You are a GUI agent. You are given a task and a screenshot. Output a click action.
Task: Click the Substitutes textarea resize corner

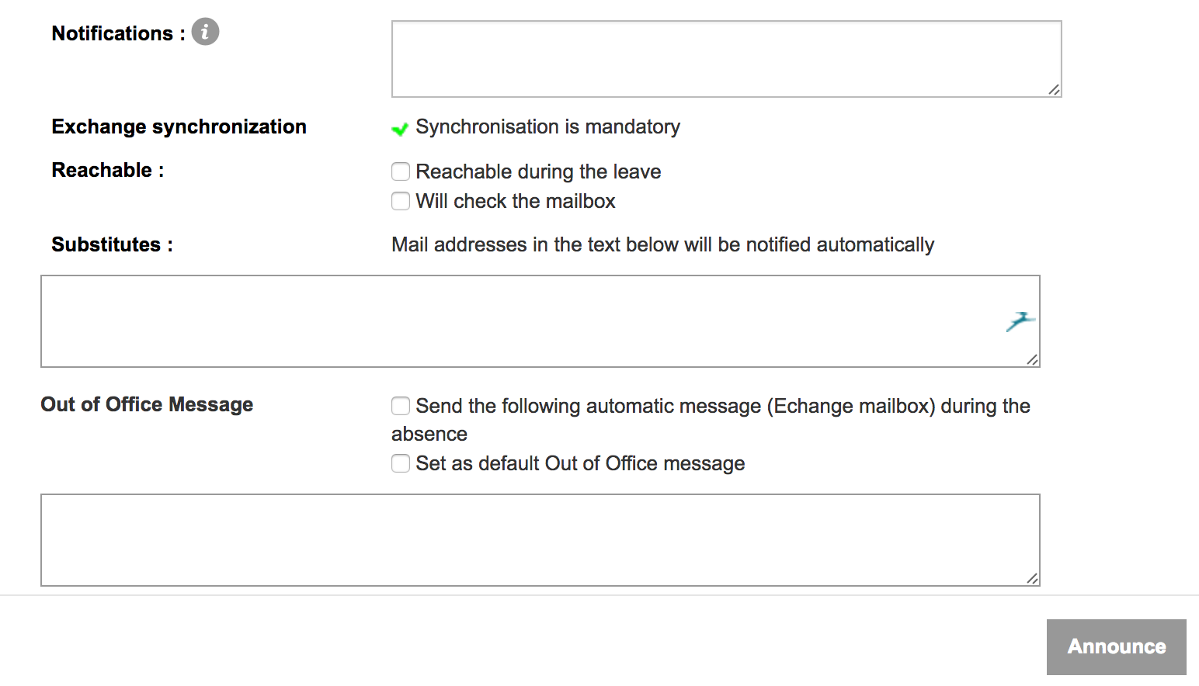point(1032,359)
